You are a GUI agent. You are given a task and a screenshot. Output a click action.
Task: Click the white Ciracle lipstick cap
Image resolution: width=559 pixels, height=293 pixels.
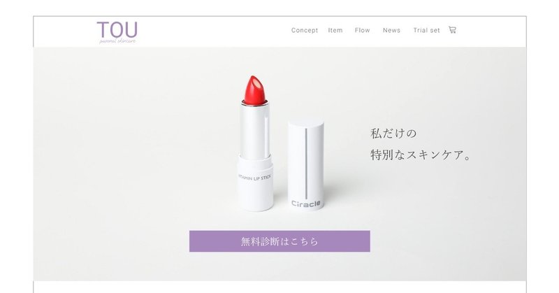306,165
